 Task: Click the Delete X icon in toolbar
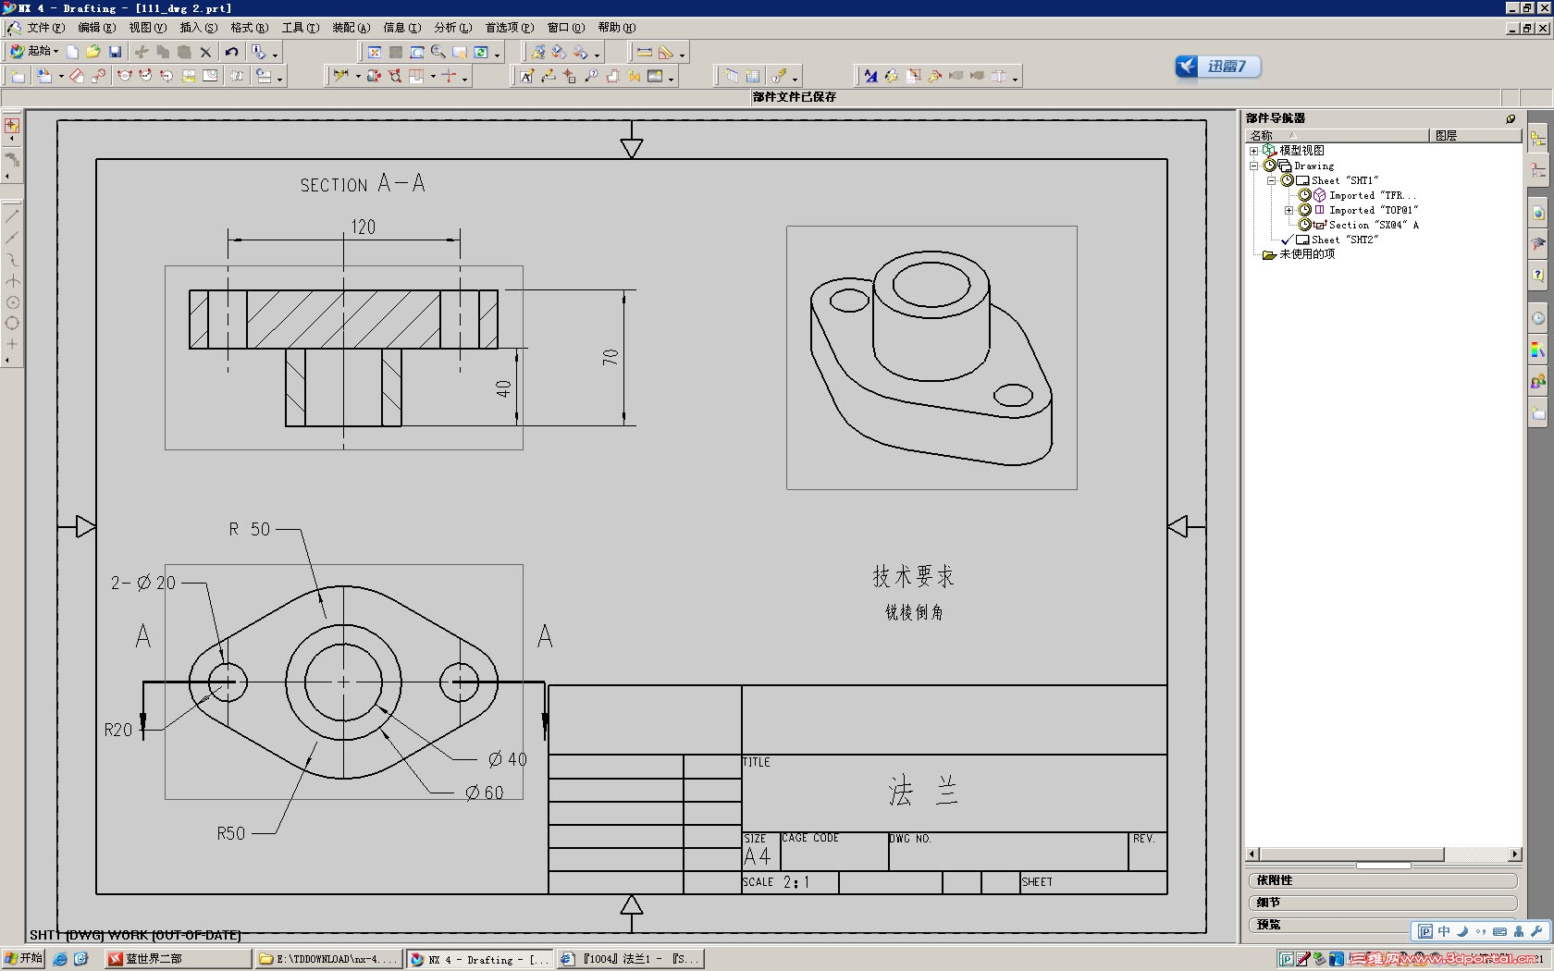click(205, 52)
